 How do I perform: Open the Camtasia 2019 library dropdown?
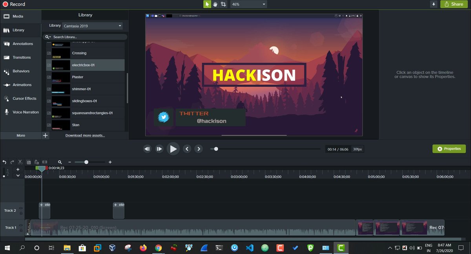tap(93, 26)
